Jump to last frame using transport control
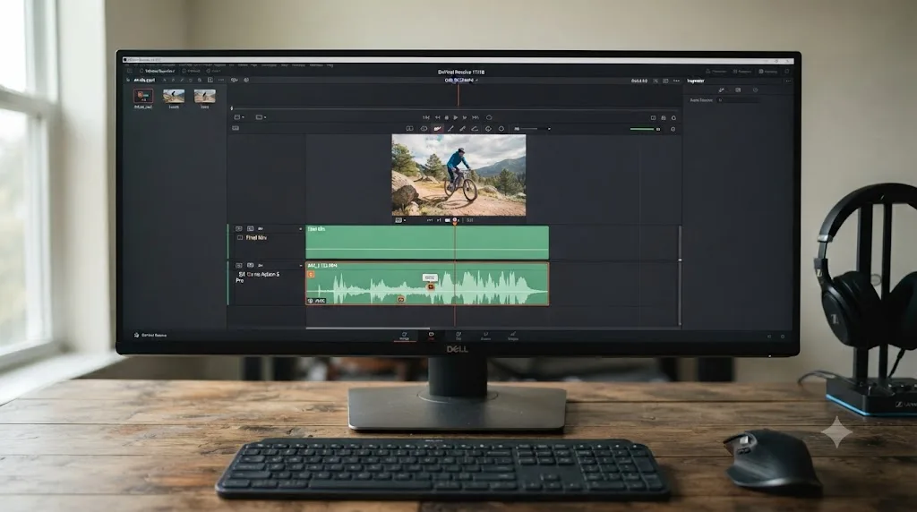The height and width of the screenshot is (512, 917). pyautogui.click(x=476, y=117)
